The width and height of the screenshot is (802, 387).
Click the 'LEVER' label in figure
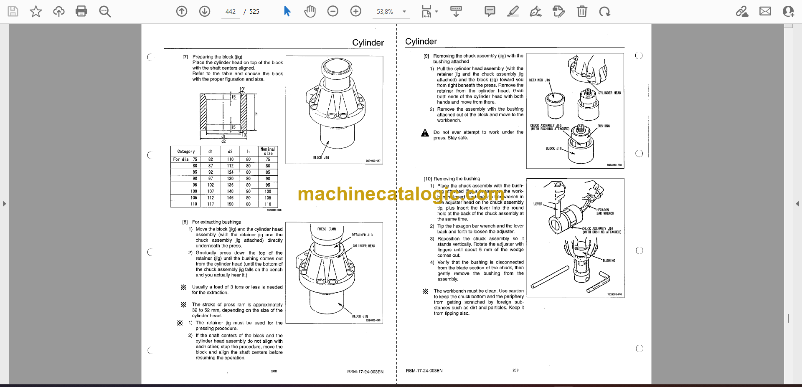[538, 204]
